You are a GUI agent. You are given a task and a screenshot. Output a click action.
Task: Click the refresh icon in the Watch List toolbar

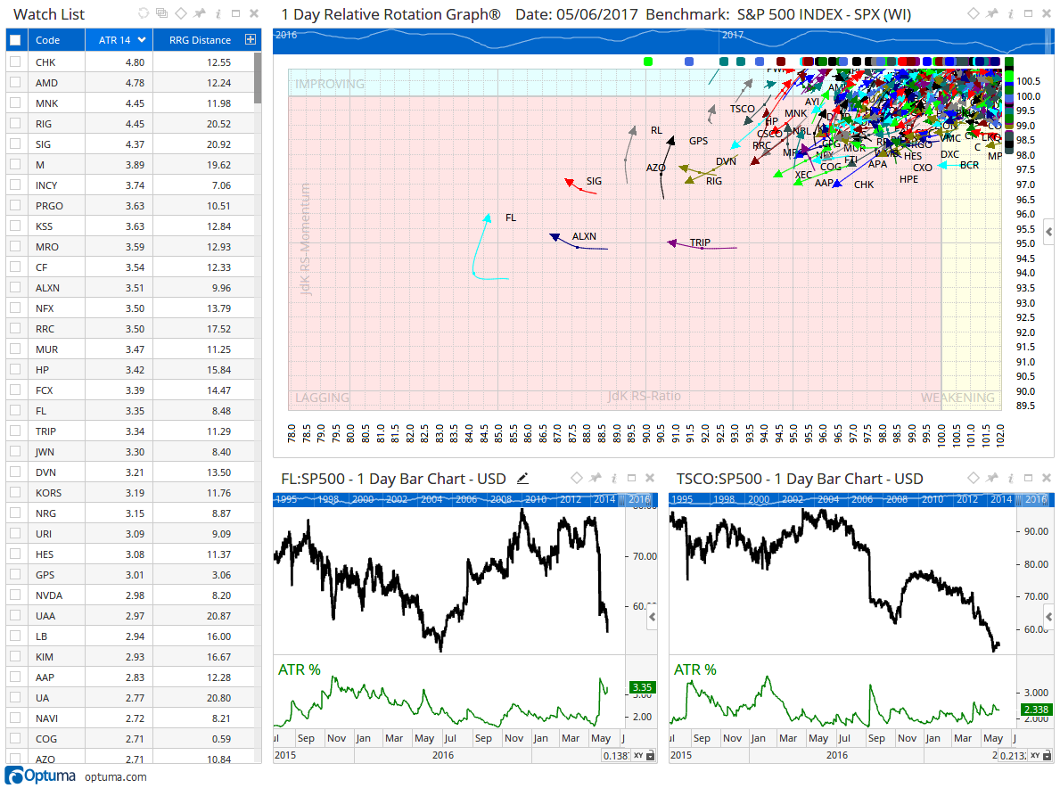pyautogui.click(x=143, y=13)
